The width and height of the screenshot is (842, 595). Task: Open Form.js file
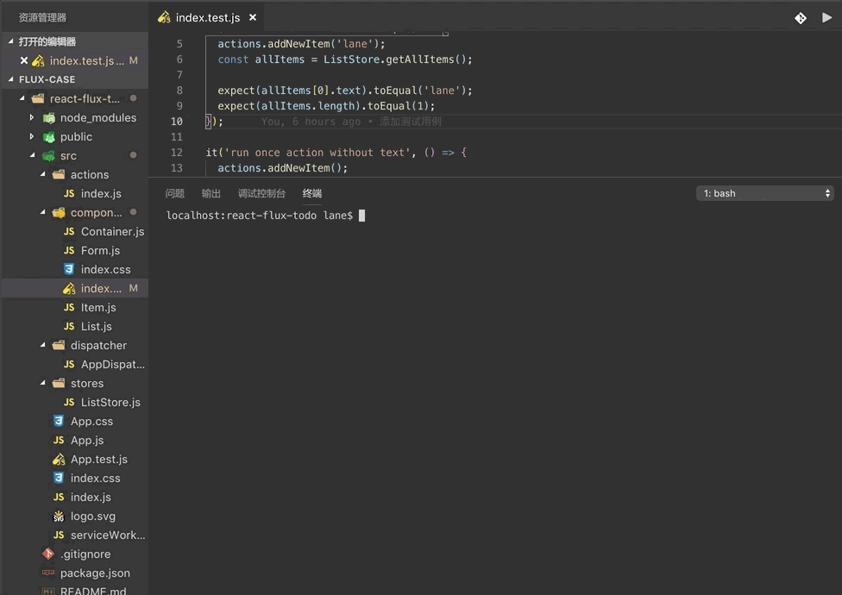[100, 251]
